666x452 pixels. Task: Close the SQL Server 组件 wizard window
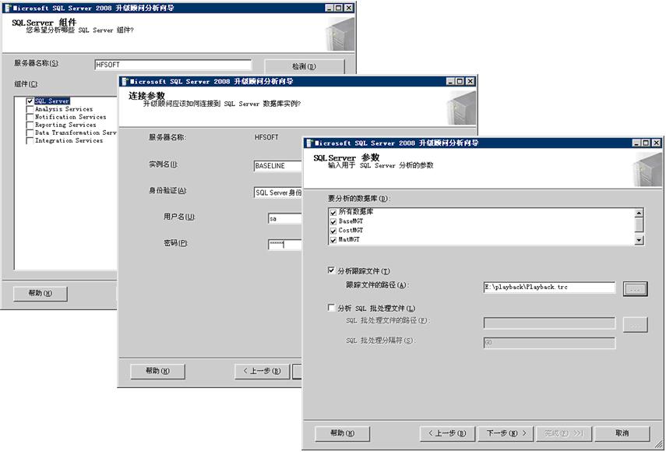pos(349,8)
